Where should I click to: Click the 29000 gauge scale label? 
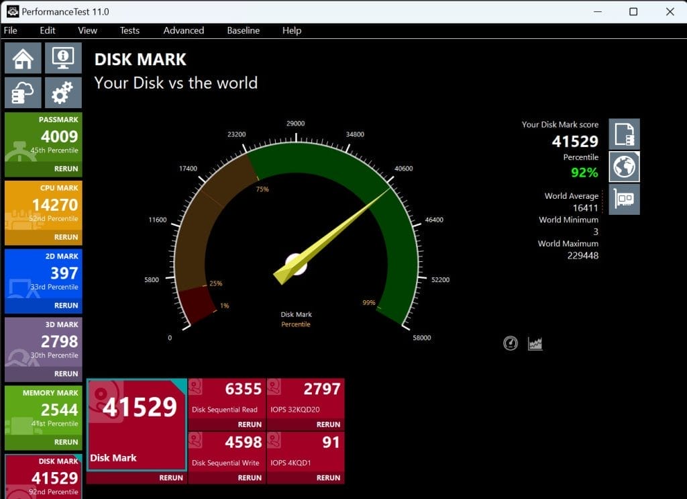tap(296, 124)
